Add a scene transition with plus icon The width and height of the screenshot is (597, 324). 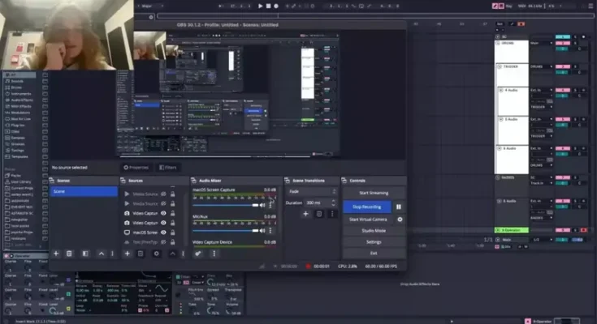pos(305,214)
